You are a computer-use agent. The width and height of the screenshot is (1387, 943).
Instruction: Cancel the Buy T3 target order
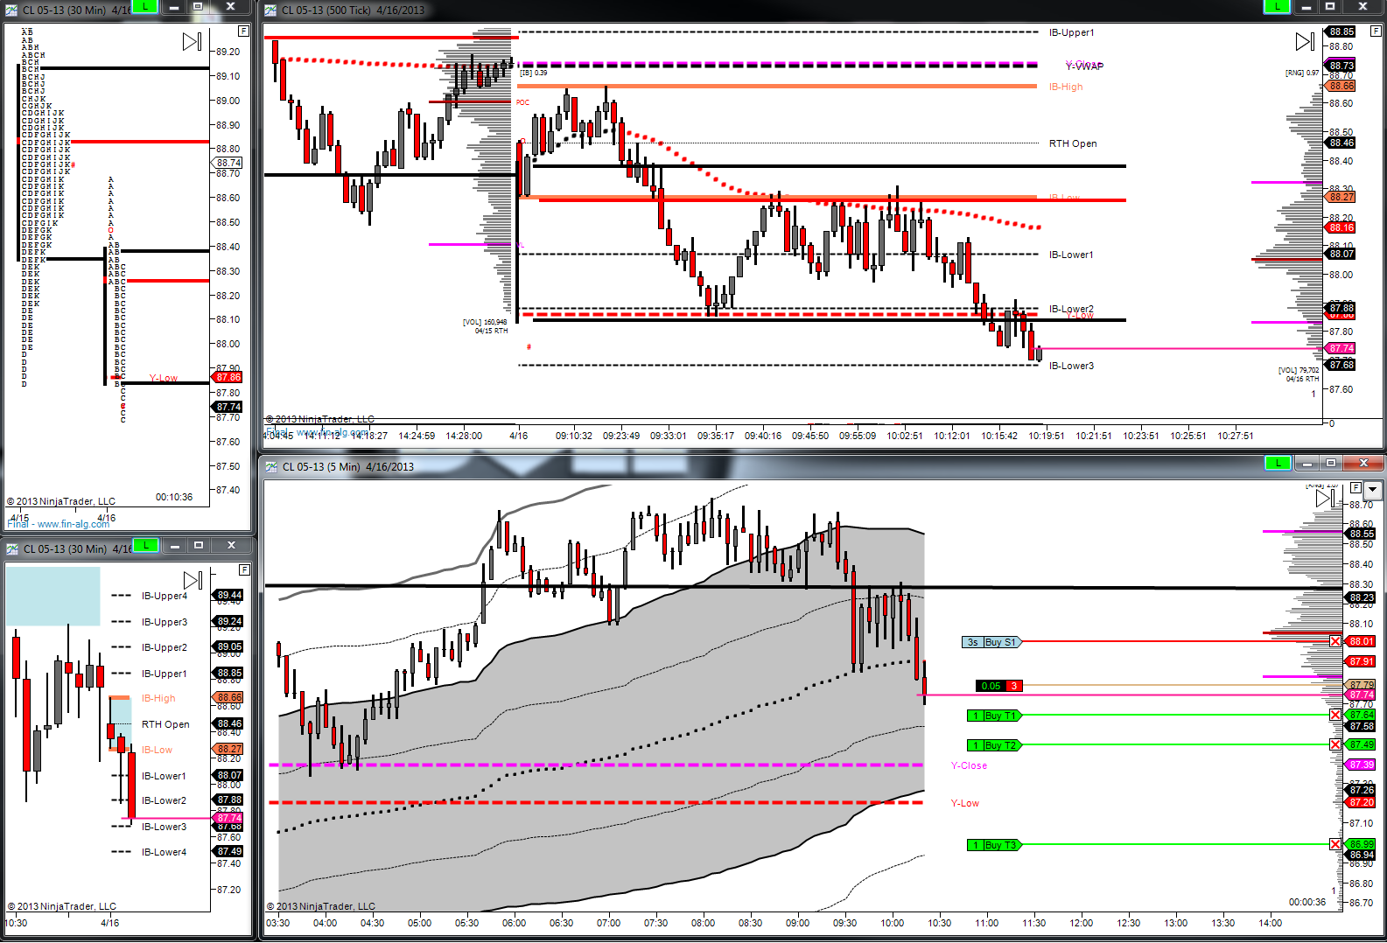tap(1335, 844)
